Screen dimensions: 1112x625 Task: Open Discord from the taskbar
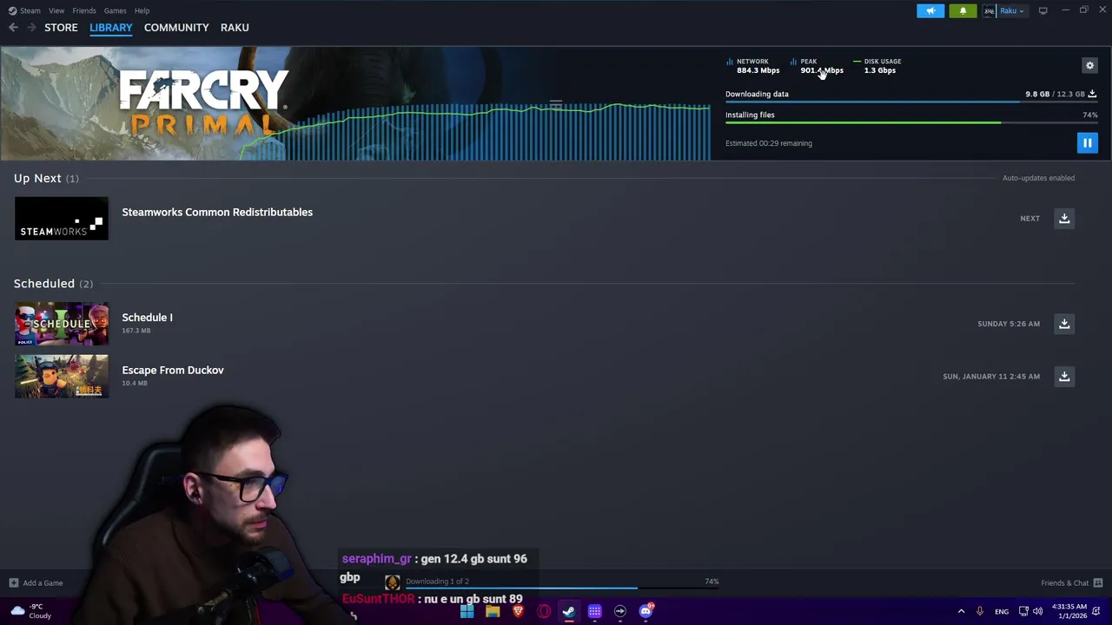(645, 611)
